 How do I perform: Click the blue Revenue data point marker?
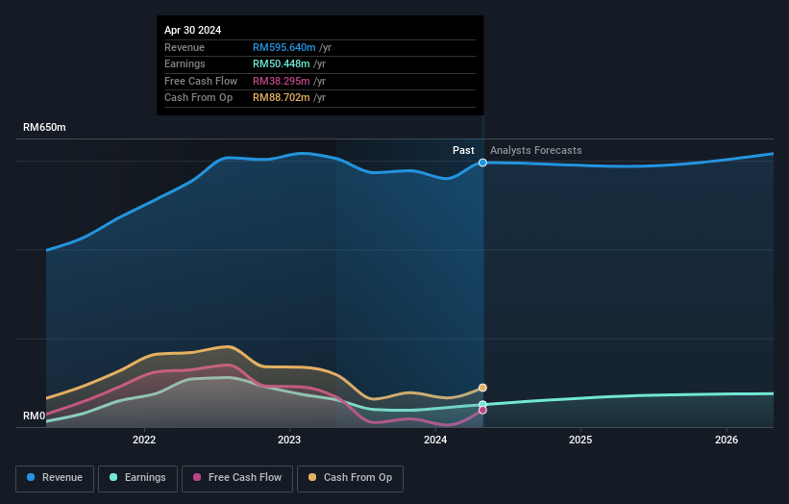pyautogui.click(x=482, y=163)
